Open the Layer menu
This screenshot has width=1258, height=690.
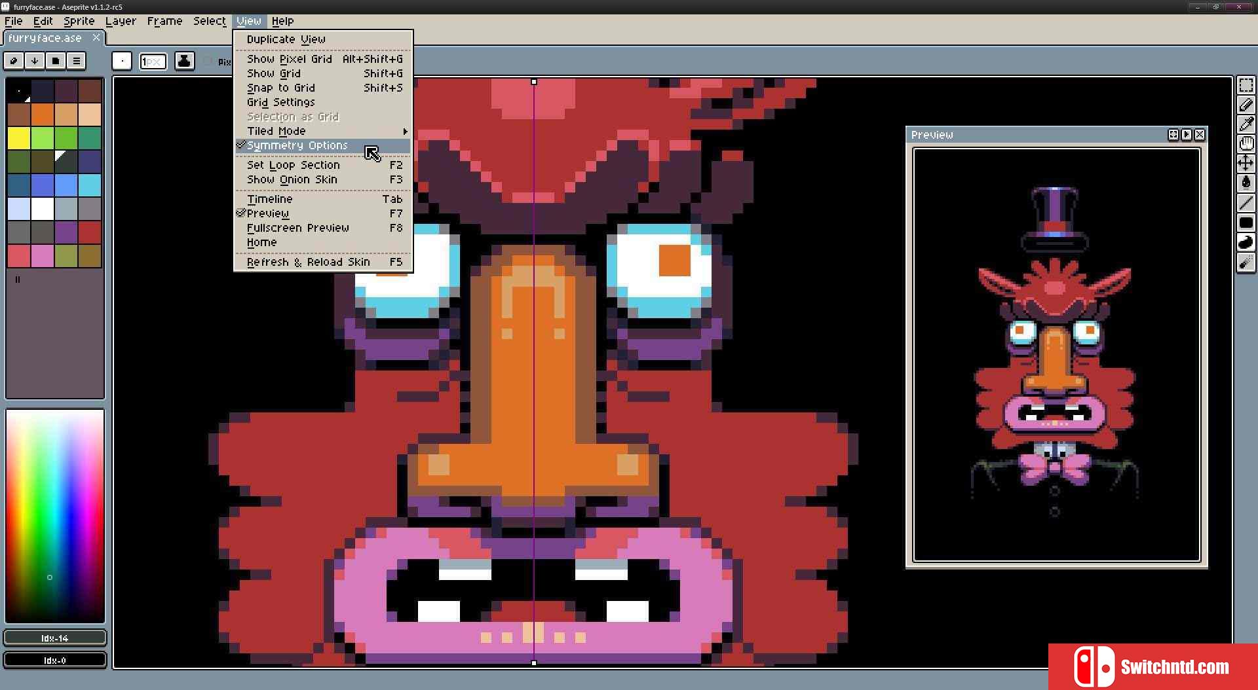click(121, 21)
